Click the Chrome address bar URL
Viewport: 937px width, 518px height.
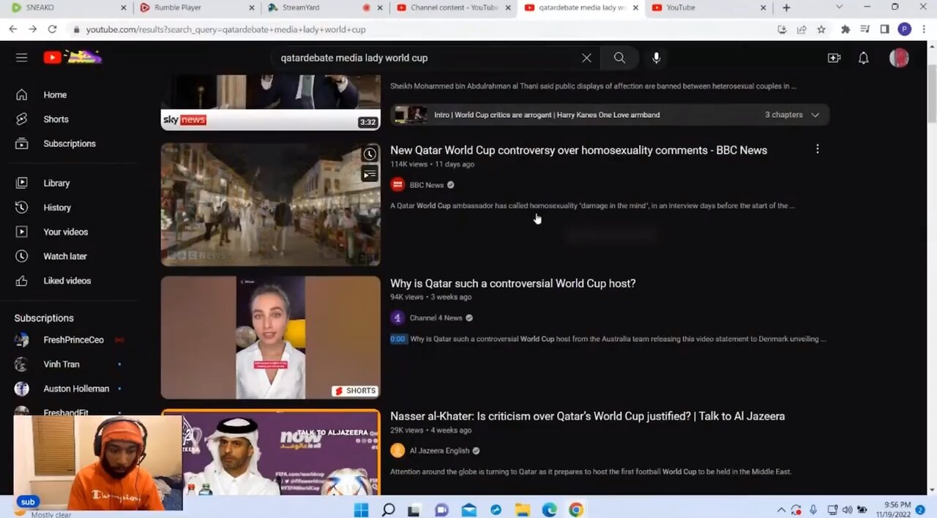[x=225, y=29]
